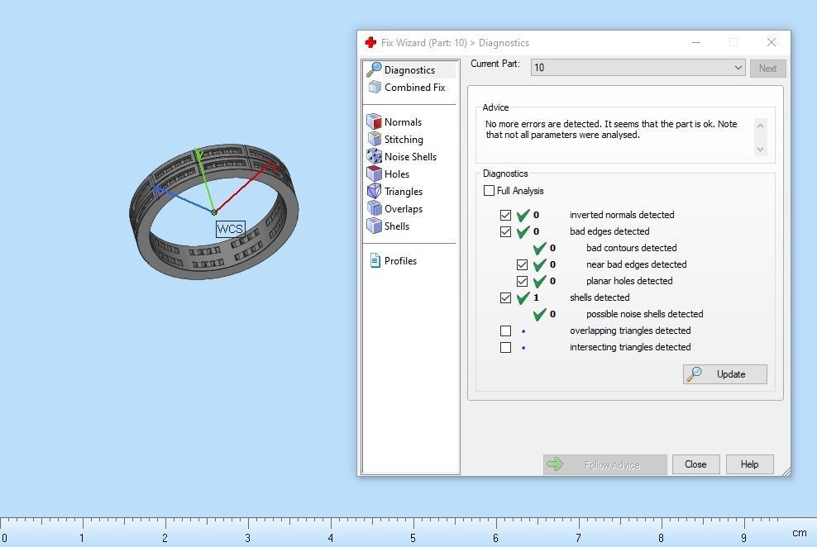Click the green checkmark beside inverted normals

[523, 215]
